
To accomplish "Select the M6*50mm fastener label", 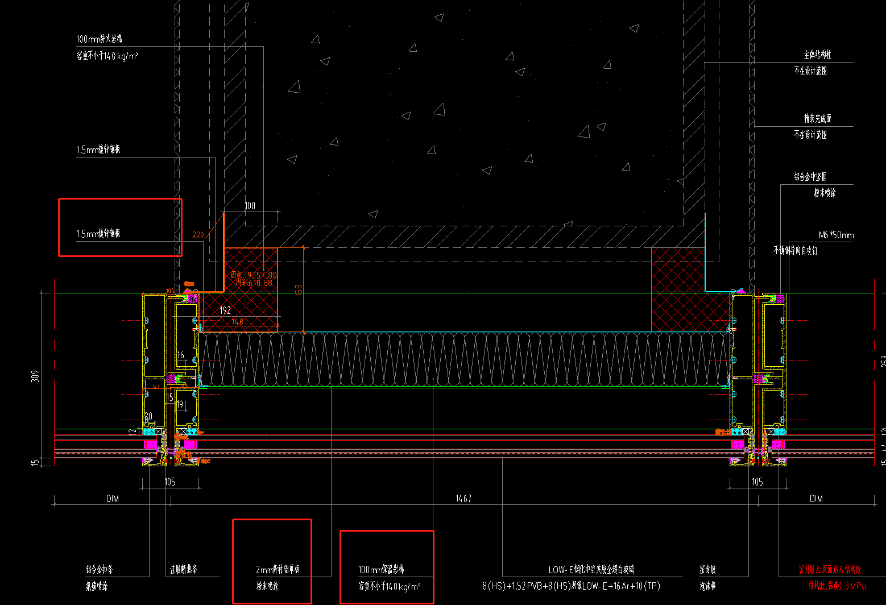I will point(836,235).
